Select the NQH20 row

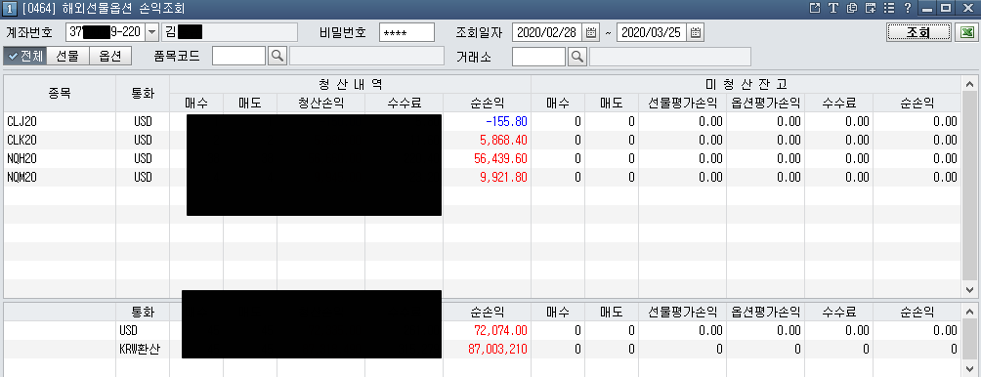(483, 159)
